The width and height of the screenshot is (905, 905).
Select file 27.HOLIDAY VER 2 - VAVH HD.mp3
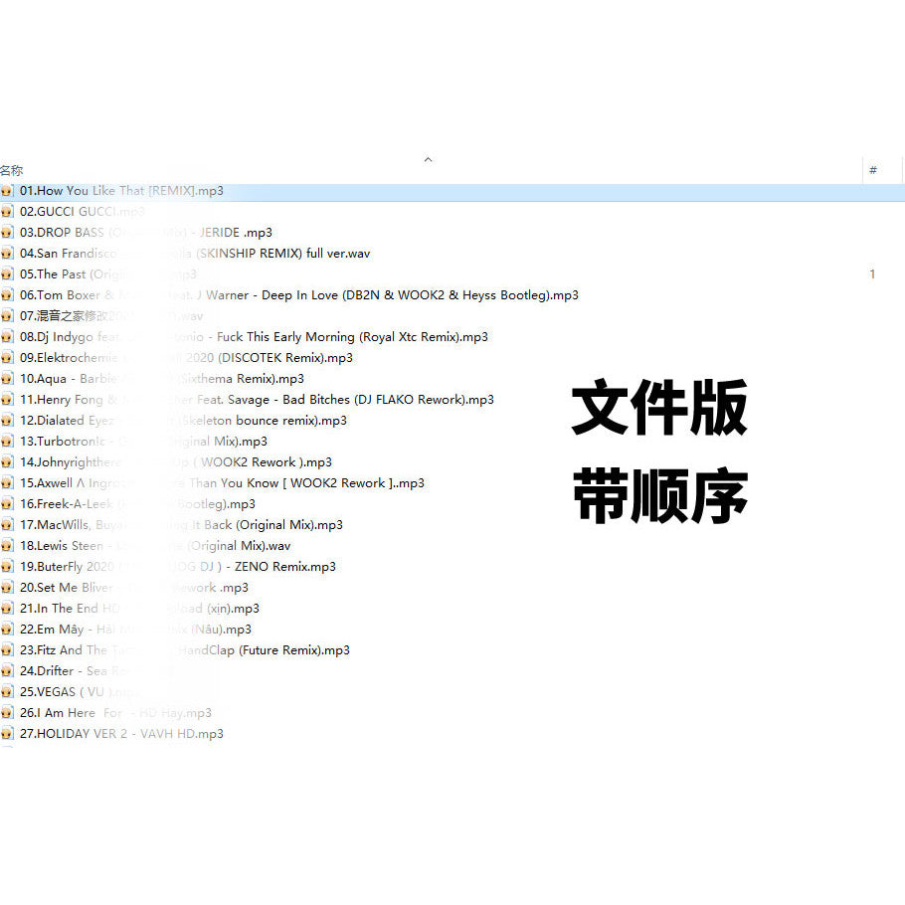point(121,734)
